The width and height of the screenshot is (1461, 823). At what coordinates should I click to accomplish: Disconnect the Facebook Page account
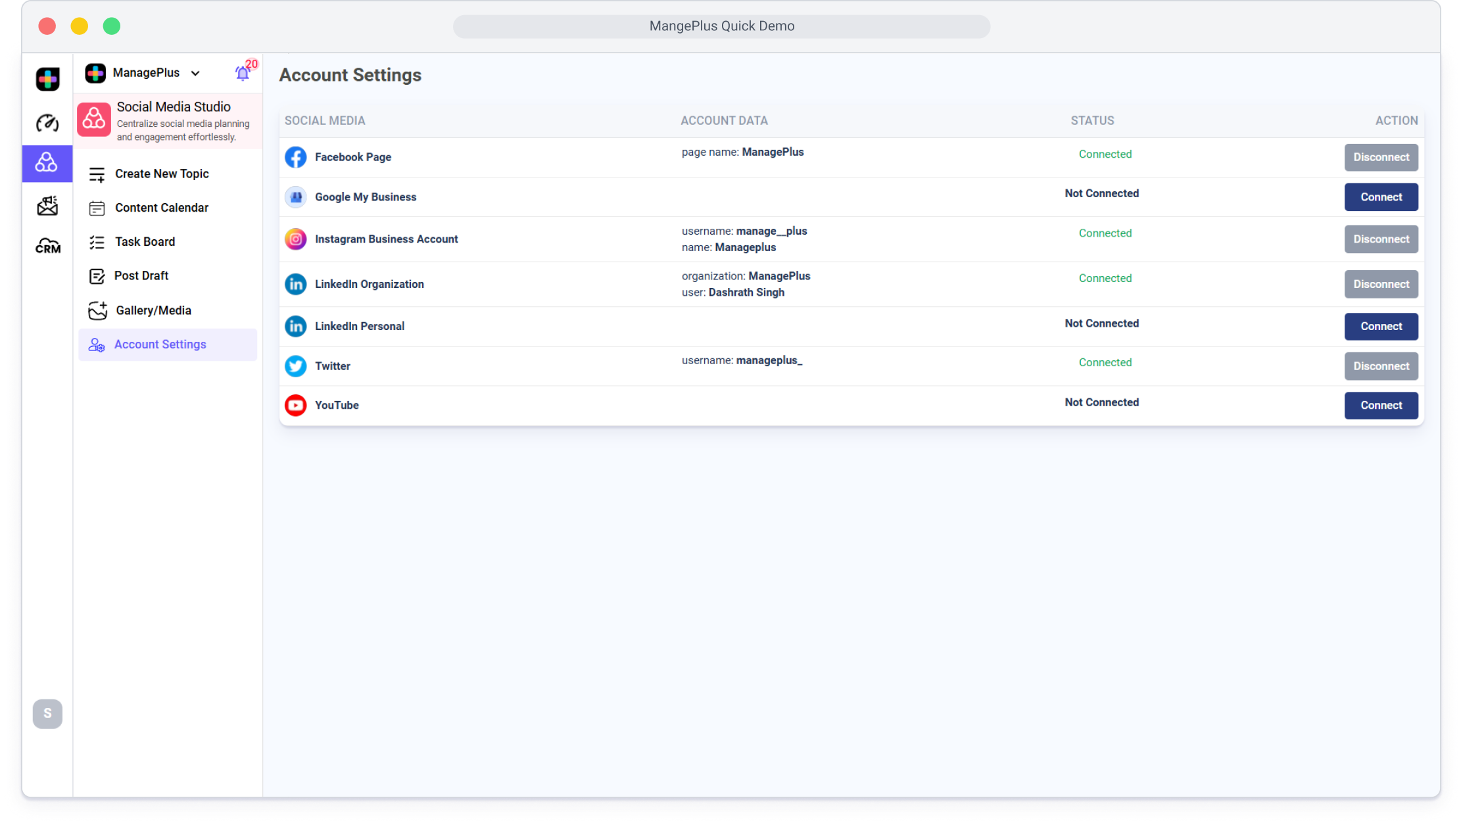click(x=1380, y=157)
